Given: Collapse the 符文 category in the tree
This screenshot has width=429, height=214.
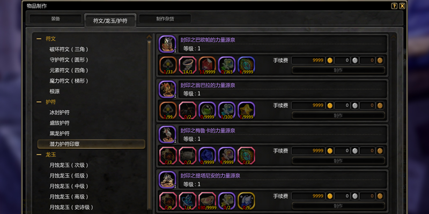Looking at the screenshot, I should 39,39.
